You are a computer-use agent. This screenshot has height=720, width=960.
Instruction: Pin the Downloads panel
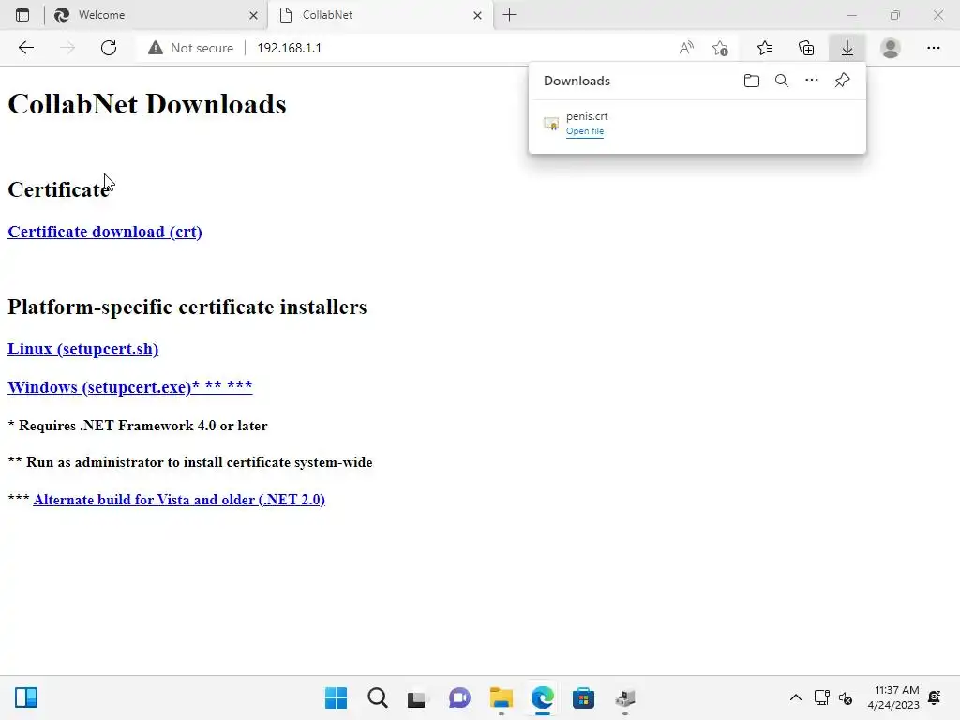click(843, 81)
